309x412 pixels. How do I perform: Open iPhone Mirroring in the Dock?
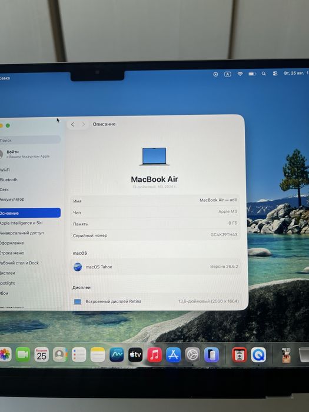click(x=211, y=355)
